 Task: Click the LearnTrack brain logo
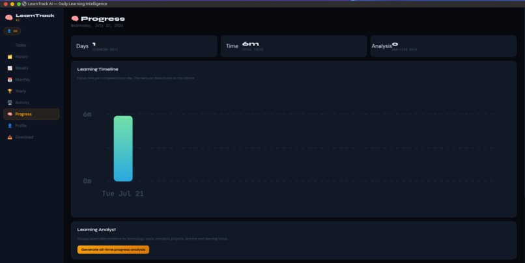point(8,18)
